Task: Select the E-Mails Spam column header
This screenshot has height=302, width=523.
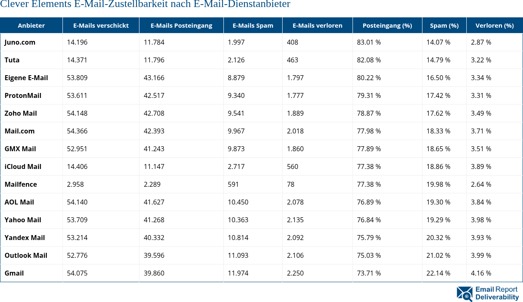Action: (253, 26)
